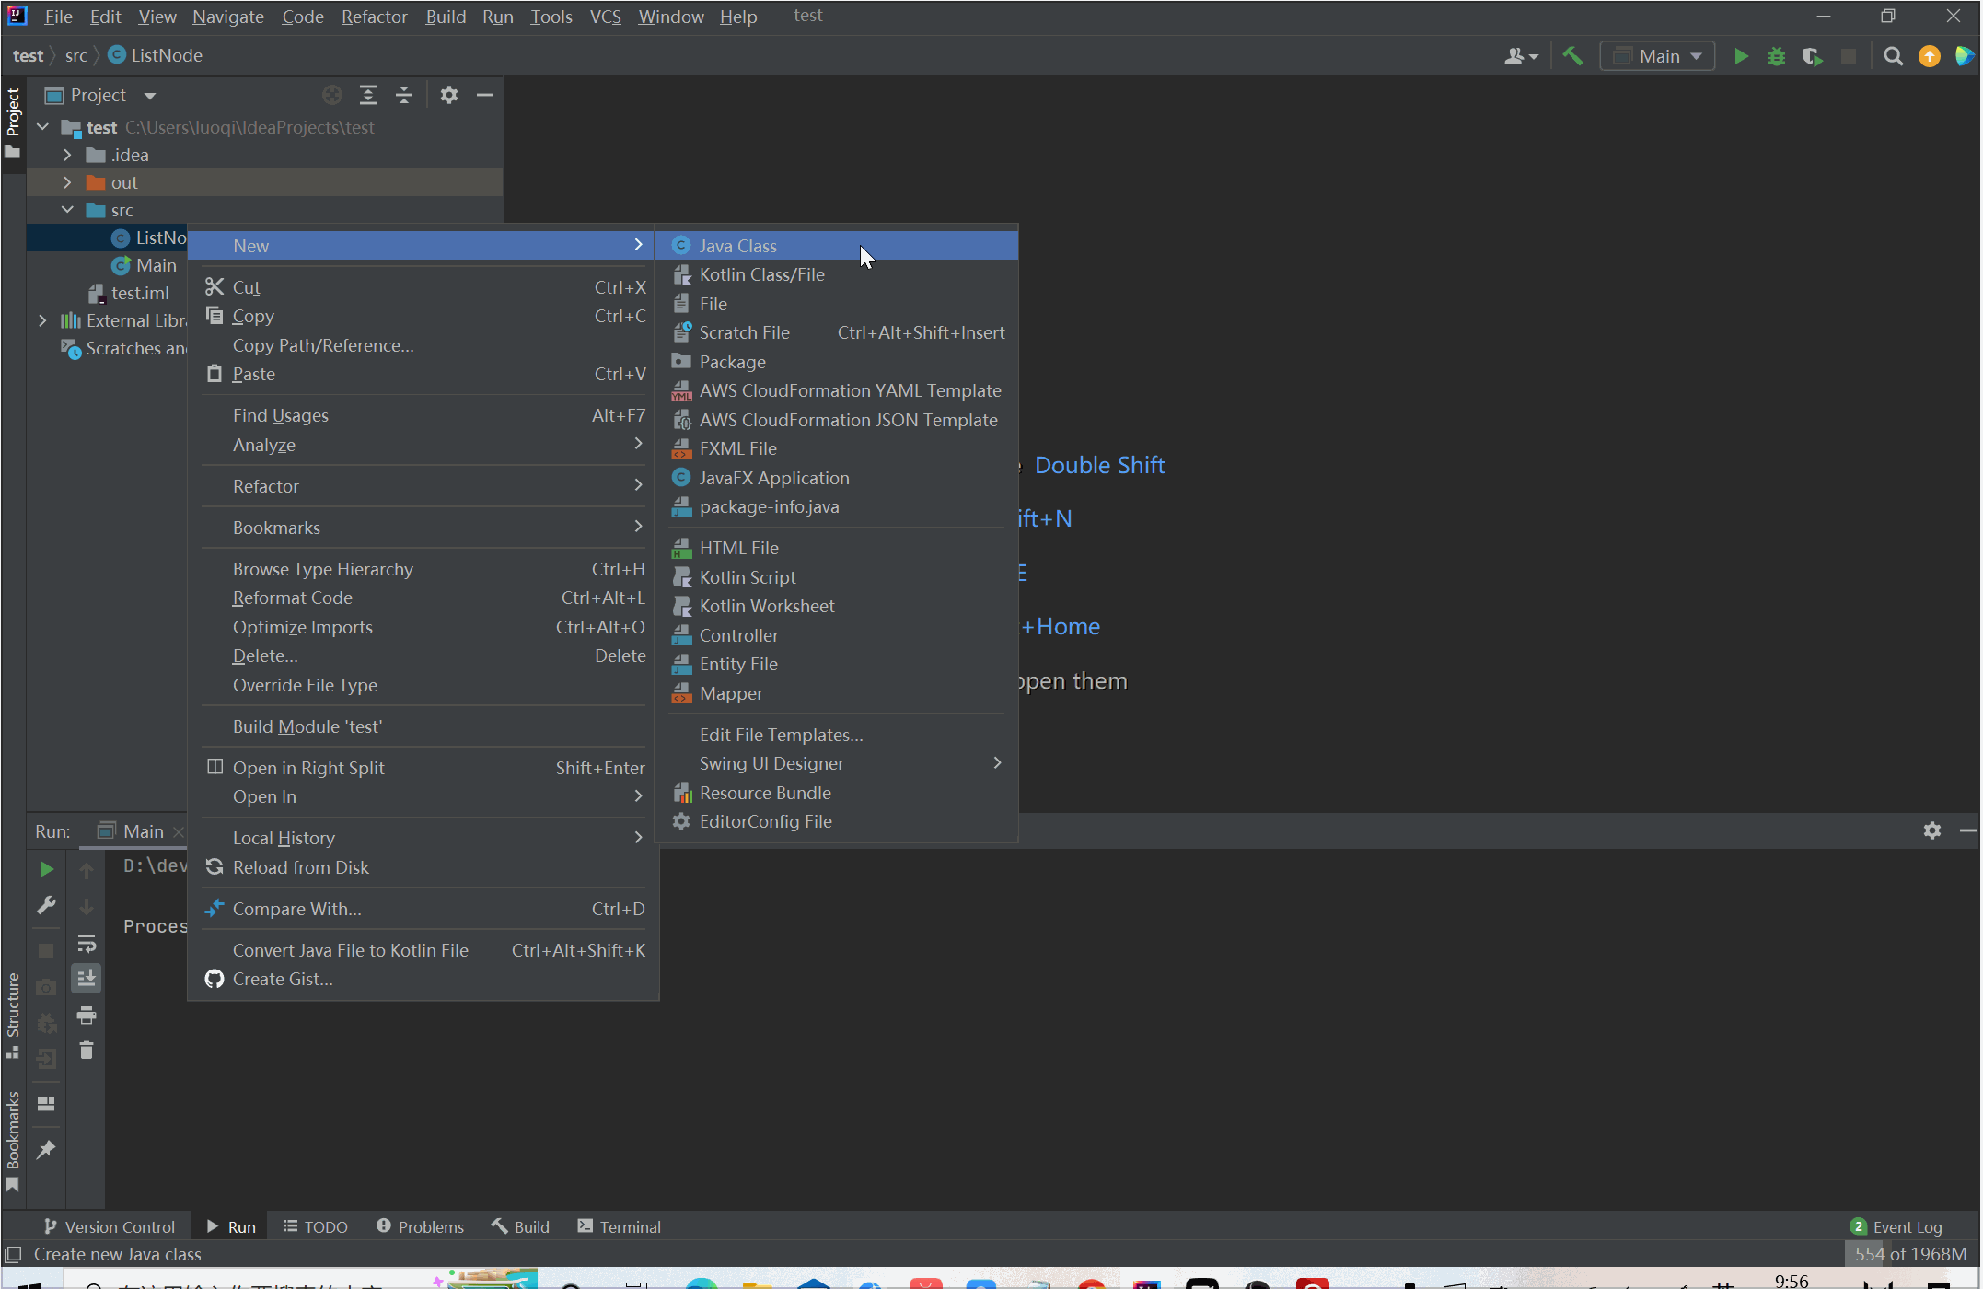Click the trash clear-all icon in Run panel

click(87, 1051)
